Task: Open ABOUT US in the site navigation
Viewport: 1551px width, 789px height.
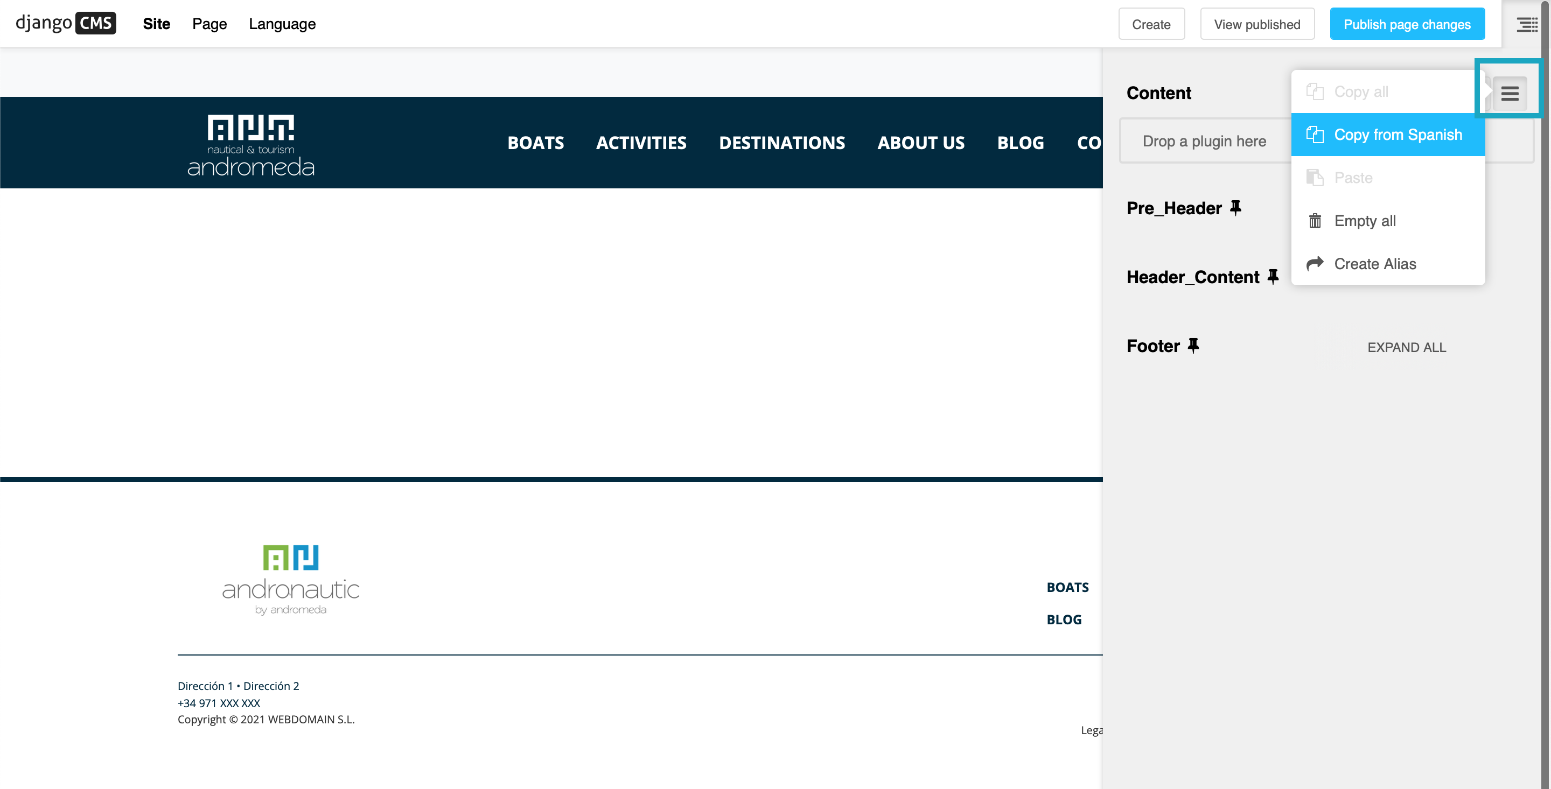Action: click(920, 143)
